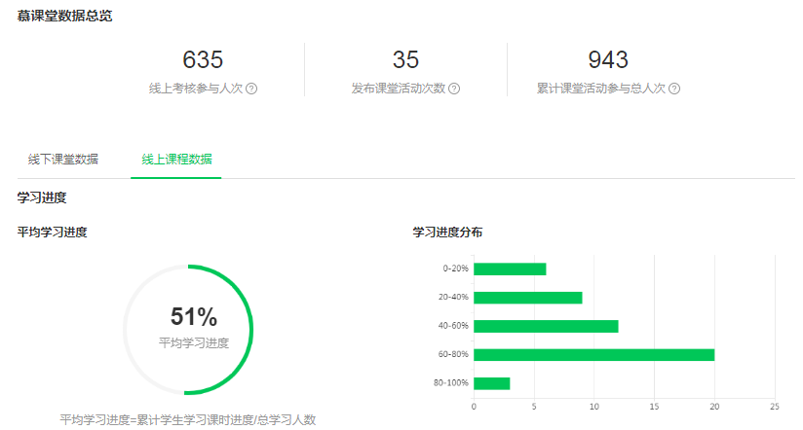Click the 学习进度 section heading

tap(42, 197)
